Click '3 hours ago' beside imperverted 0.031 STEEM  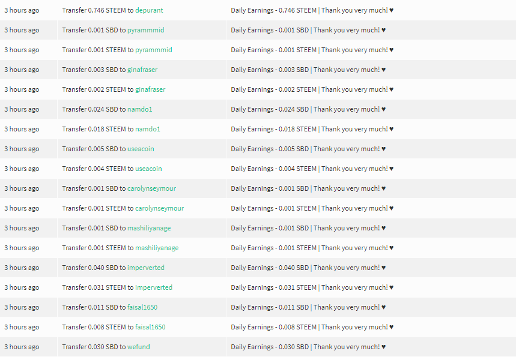point(22,287)
